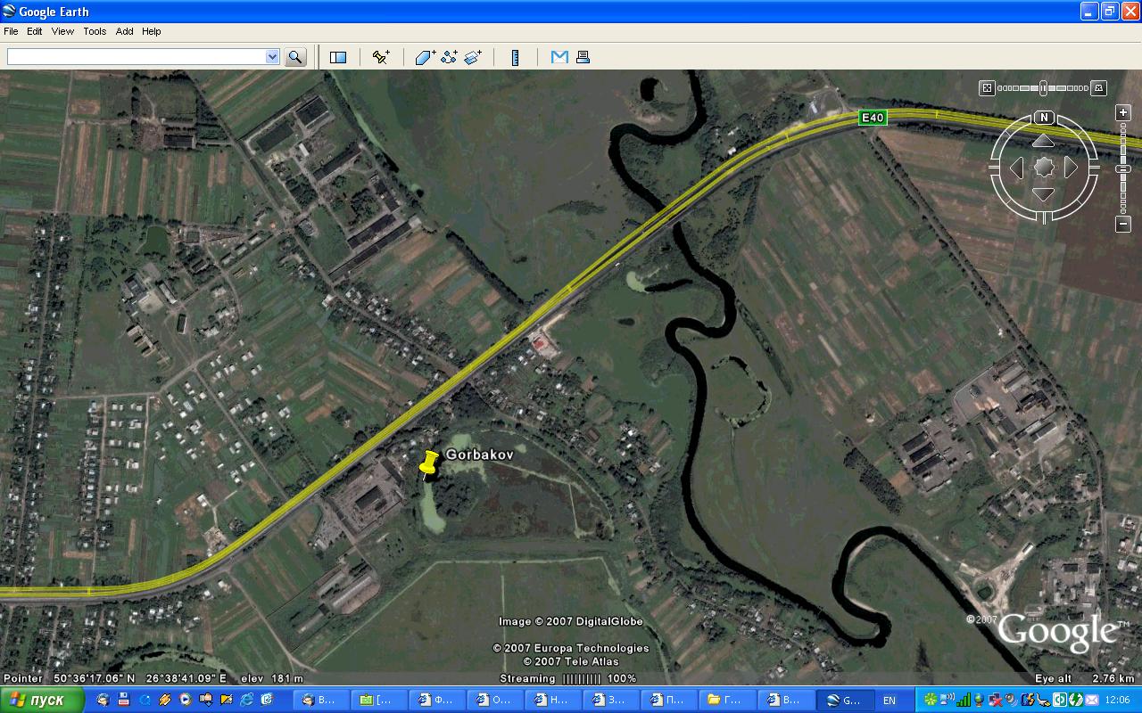Click the zoom in plus button
This screenshot has height=713, width=1142.
pos(1123,113)
